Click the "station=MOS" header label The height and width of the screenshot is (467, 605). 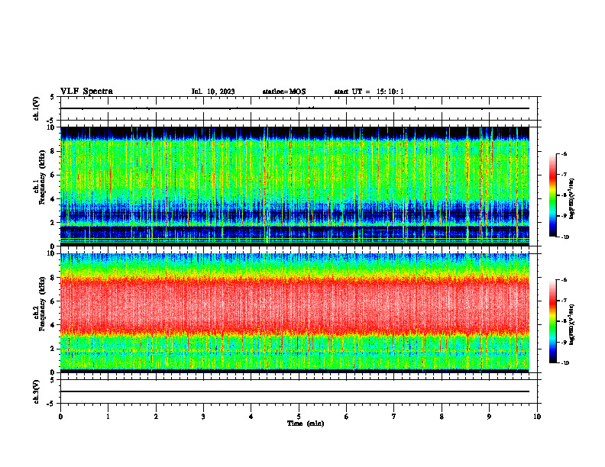click(284, 92)
